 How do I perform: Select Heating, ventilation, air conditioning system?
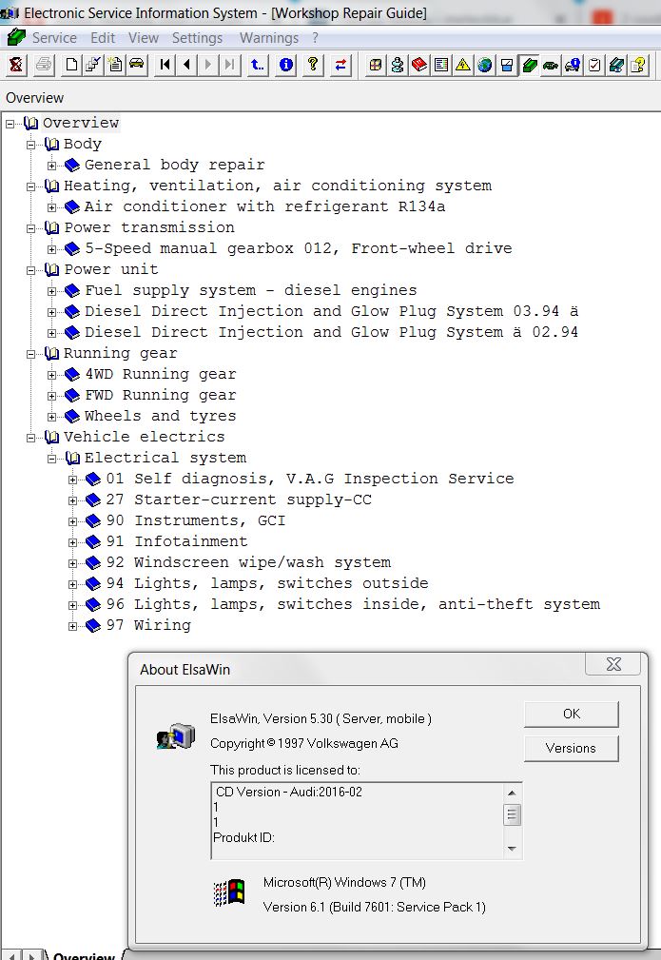click(x=278, y=186)
